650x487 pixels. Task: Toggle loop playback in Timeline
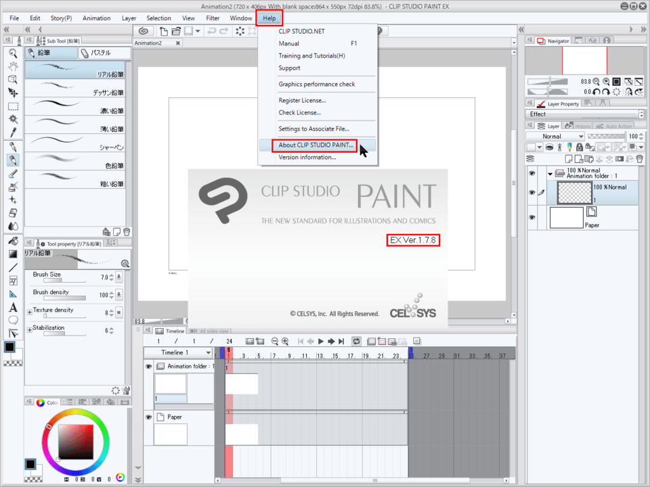tap(356, 341)
